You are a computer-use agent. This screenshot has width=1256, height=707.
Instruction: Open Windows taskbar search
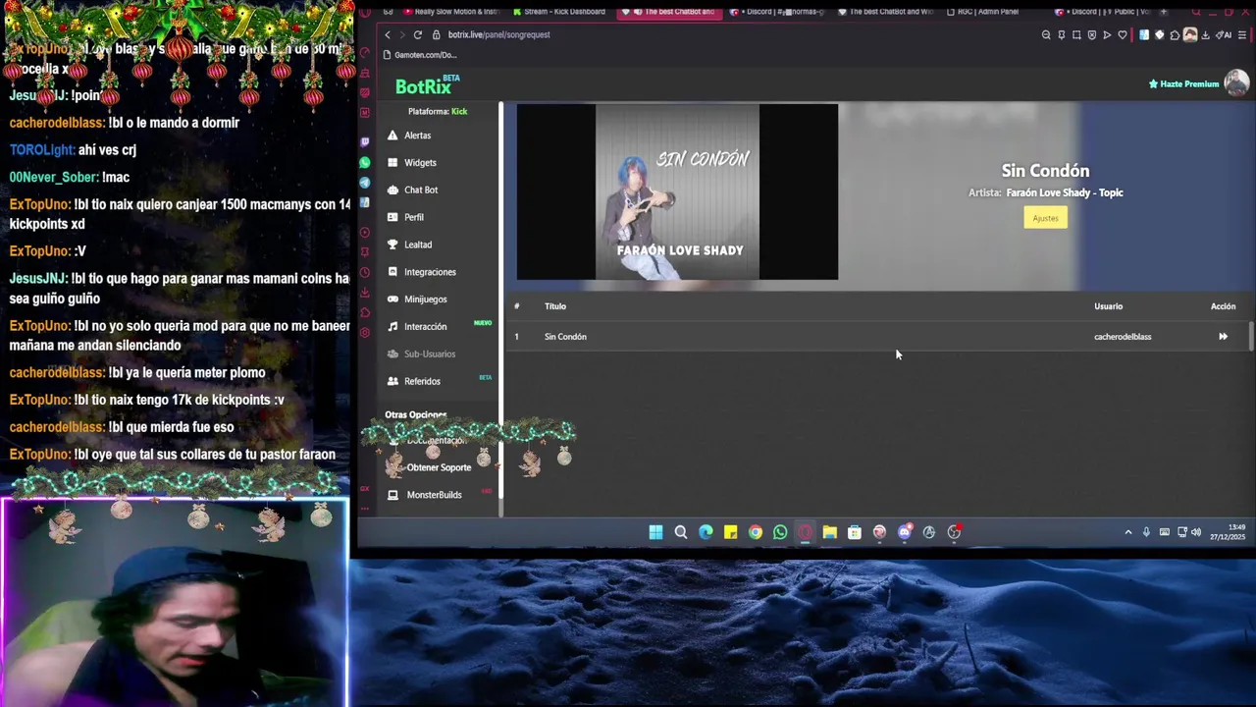[x=681, y=532]
